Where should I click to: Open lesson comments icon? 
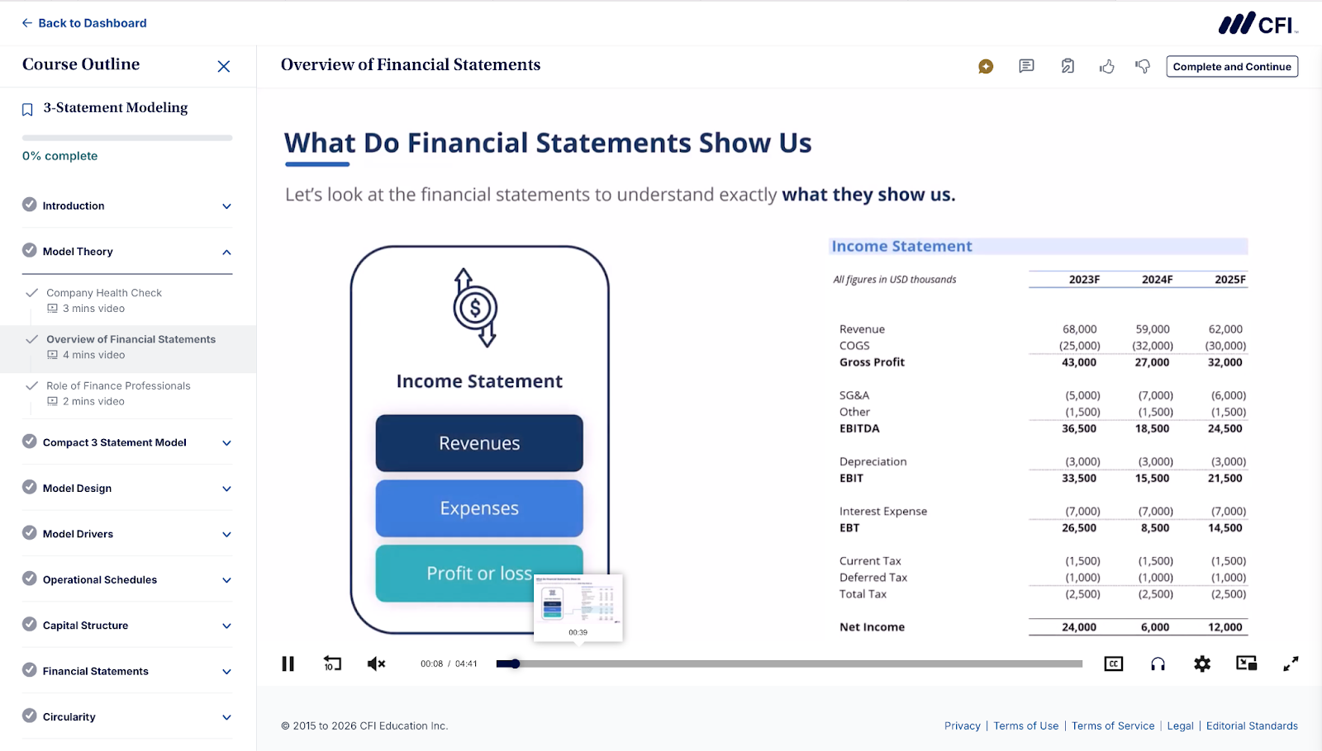1026,66
